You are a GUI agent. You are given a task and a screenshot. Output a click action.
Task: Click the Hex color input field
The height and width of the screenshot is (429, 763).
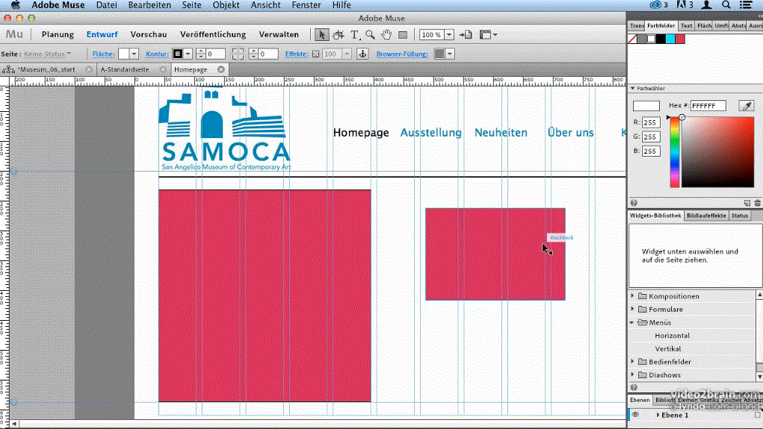[x=708, y=105]
